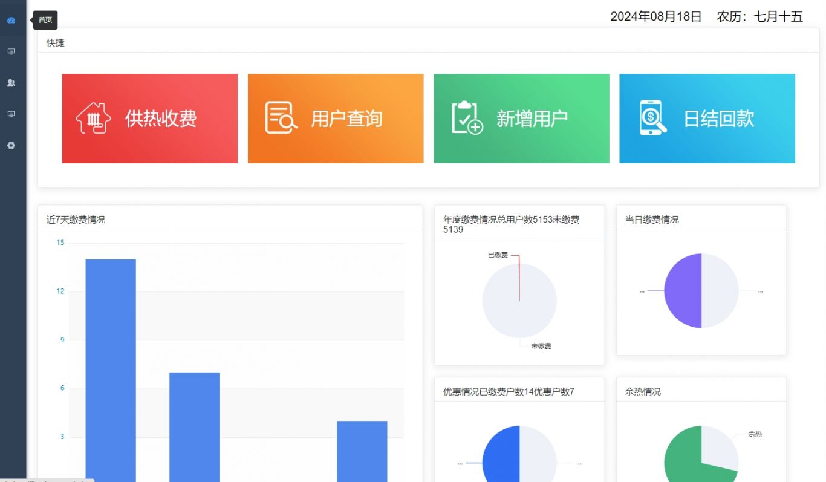Click the date 2024年08月18日

[655, 17]
